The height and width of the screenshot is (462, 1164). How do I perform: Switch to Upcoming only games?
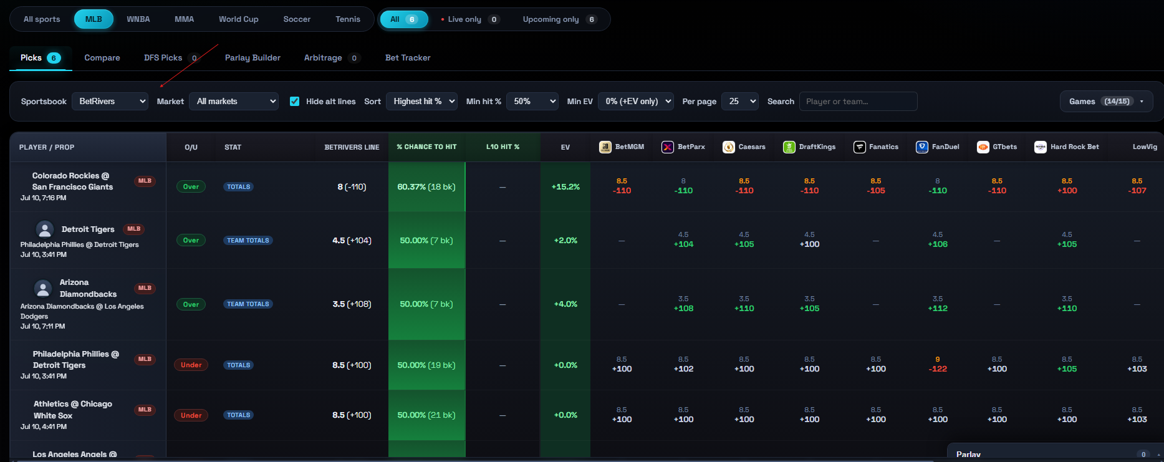pyautogui.click(x=560, y=19)
